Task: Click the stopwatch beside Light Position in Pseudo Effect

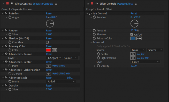Action: coord(98,58)
